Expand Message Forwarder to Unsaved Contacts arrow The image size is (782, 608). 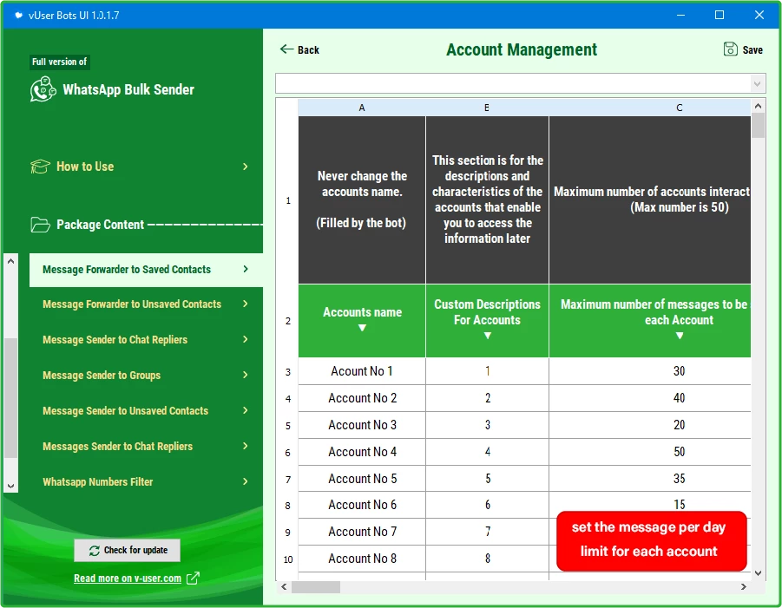(246, 304)
